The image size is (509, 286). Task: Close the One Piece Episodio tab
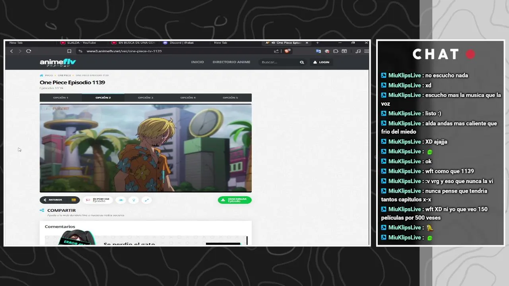click(x=307, y=43)
